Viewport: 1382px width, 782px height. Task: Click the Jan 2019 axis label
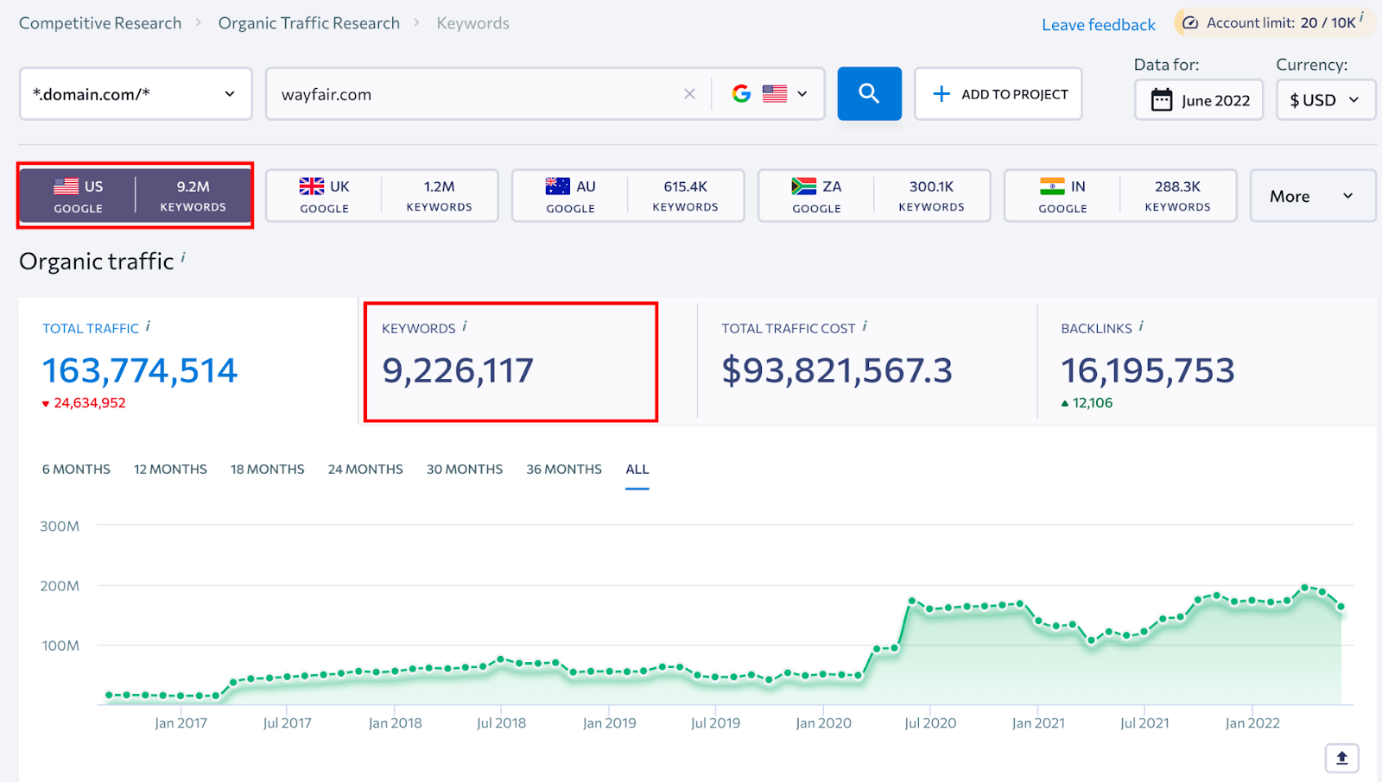click(609, 723)
